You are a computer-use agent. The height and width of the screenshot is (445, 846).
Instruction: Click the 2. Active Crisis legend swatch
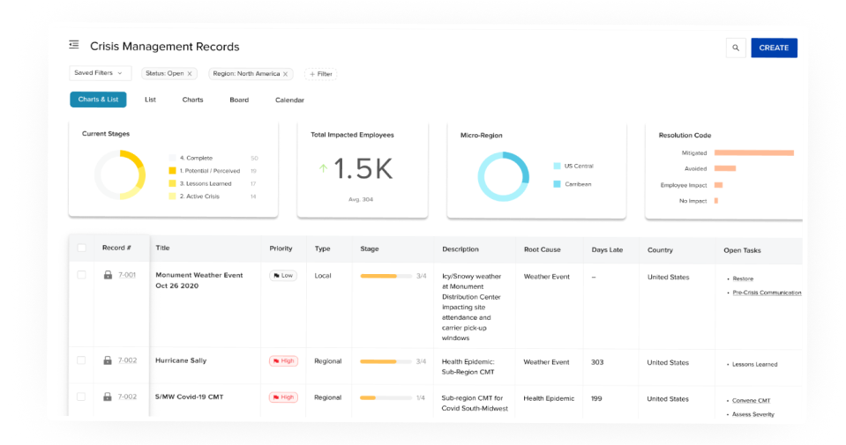pos(173,197)
